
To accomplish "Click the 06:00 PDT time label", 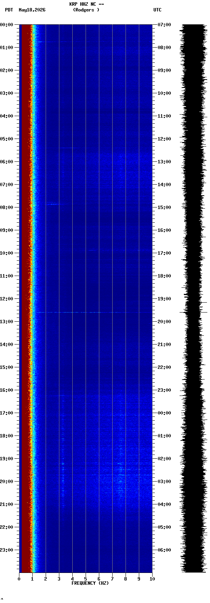I will (x=7, y=162).
